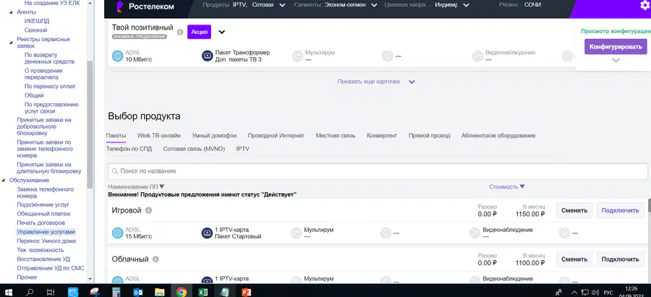Open Печать договоров in sidebar
Image resolution: width=651 pixels, height=297 pixels.
click(x=41, y=223)
